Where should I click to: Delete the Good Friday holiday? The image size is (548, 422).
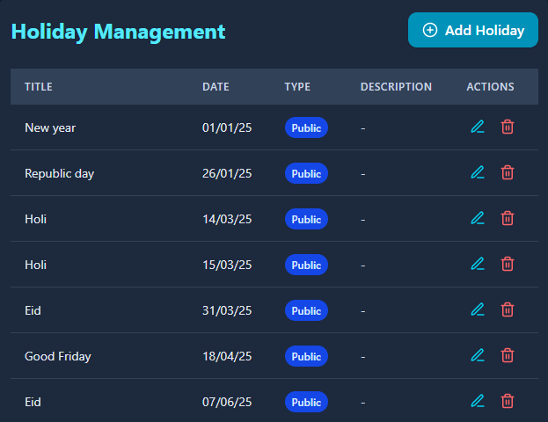pos(508,356)
